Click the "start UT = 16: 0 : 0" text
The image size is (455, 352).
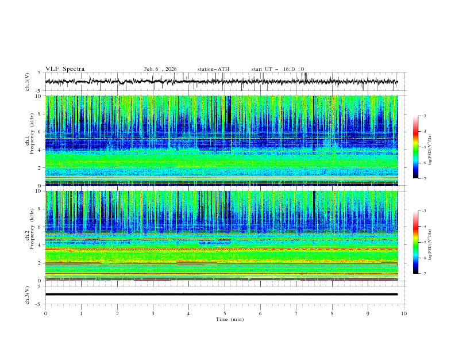[277, 69]
